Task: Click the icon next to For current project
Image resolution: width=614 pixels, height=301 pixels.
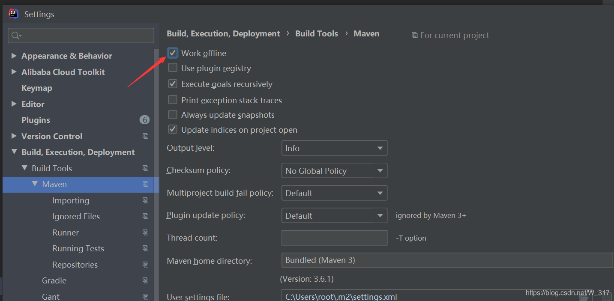Action: [414, 35]
